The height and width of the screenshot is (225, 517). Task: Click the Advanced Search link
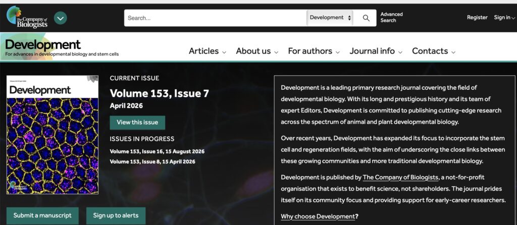(x=391, y=18)
